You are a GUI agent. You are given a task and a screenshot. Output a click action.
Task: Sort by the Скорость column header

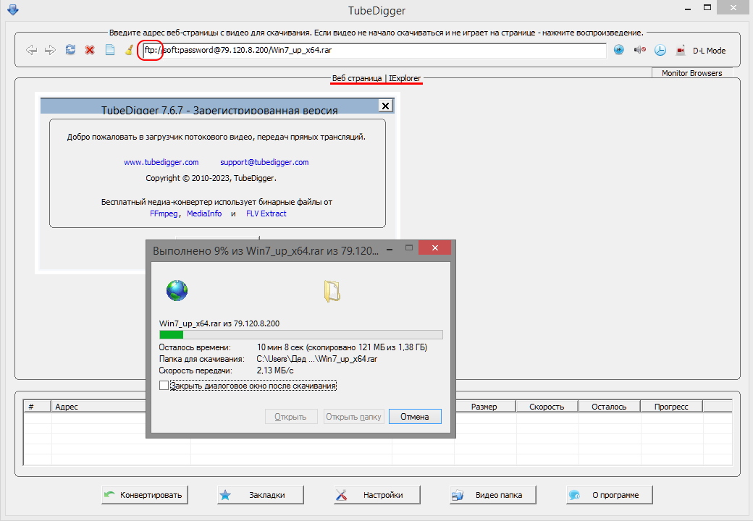pos(547,407)
